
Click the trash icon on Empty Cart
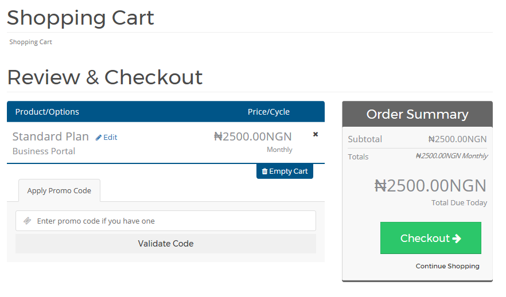[264, 171]
